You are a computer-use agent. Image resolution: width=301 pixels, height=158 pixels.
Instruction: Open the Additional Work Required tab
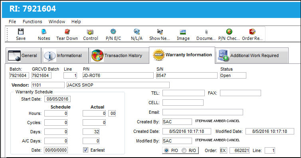tap(252, 55)
